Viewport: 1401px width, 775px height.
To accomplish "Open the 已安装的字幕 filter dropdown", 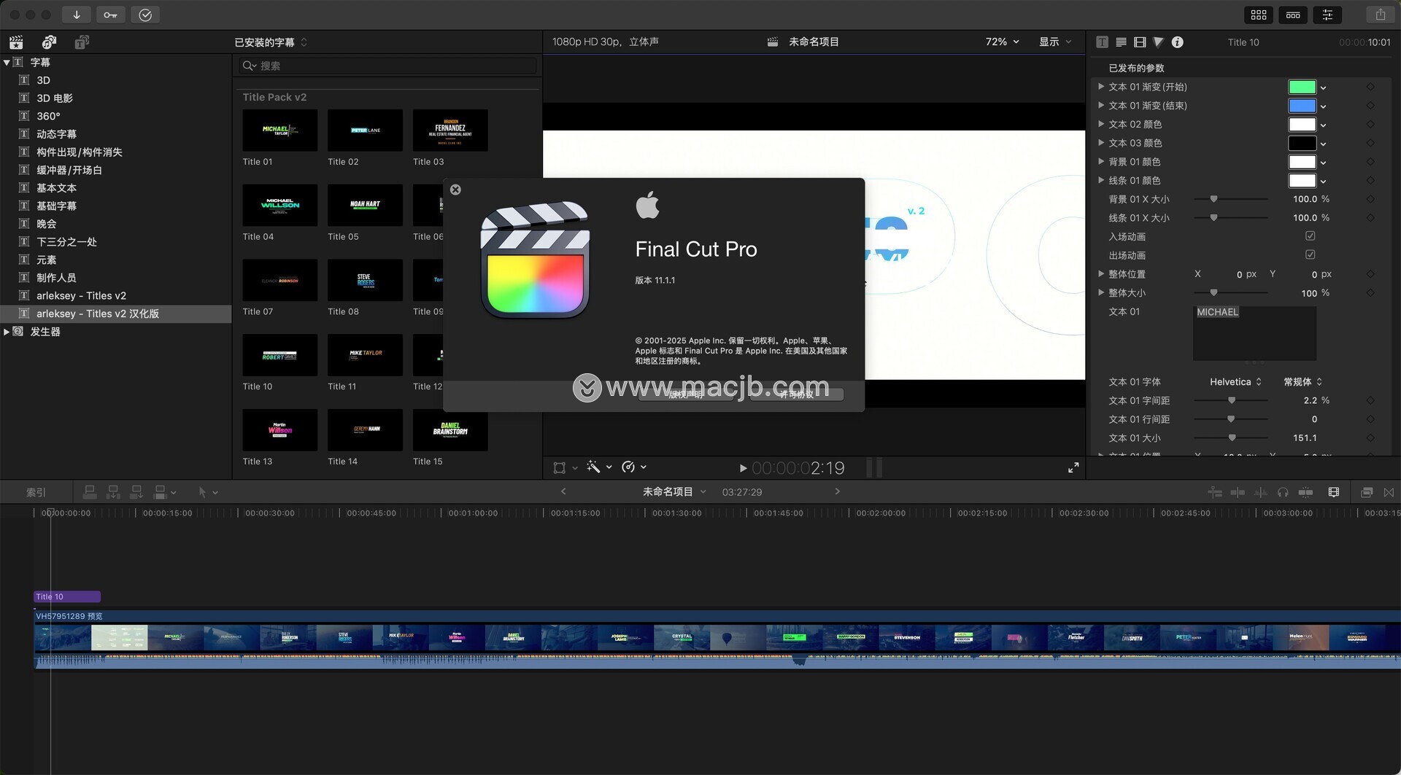I will (x=271, y=42).
